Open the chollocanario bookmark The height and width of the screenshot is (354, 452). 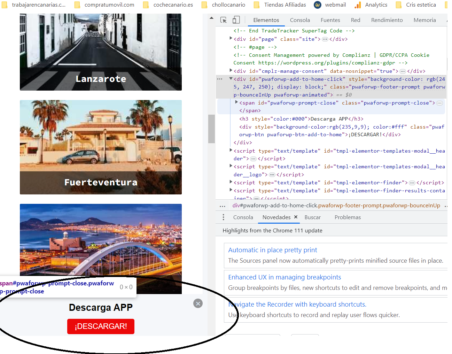[224, 5]
